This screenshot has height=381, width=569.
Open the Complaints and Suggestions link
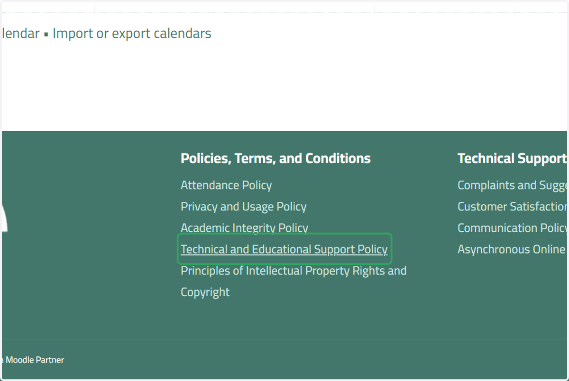click(512, 185)
